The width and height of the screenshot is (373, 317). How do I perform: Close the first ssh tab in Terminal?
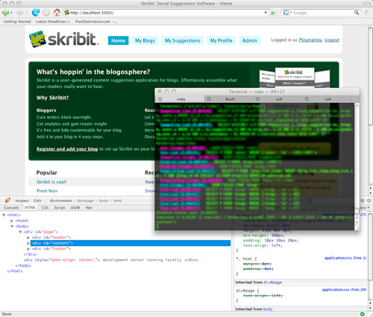(x=258, y=99)
